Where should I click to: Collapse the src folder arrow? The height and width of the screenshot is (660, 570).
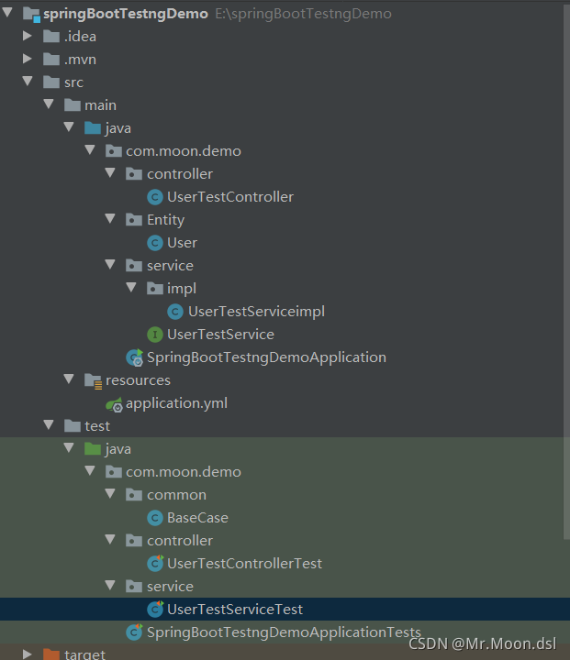[x=28, y=81]
